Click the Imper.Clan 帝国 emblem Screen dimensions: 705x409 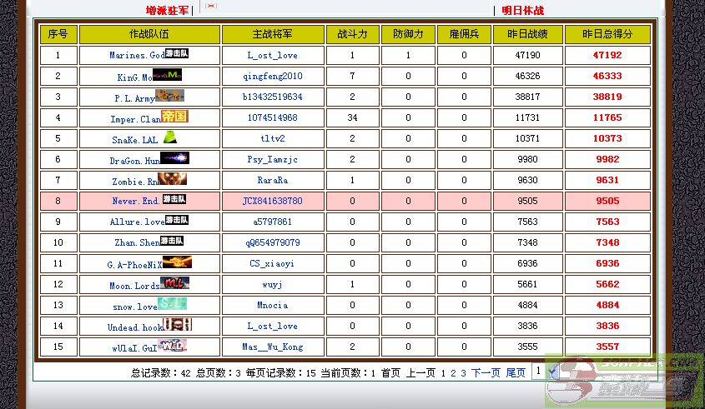175,117
